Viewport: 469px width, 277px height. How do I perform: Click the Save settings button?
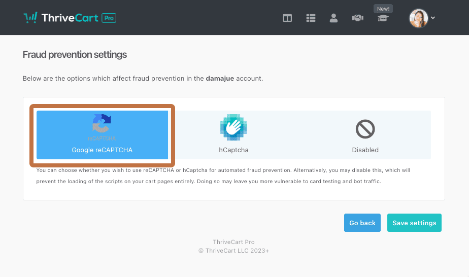coord(414,223)
